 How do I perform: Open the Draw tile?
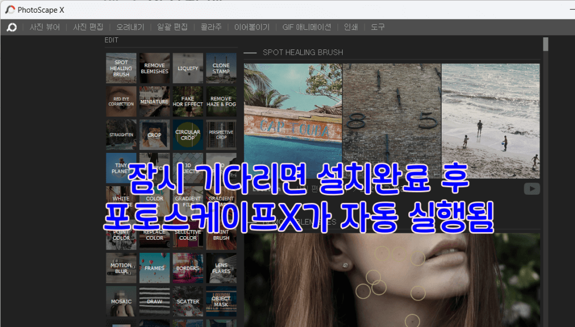[x=154, y=302]
